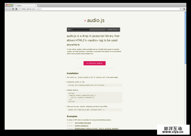Seek within the audio progress bar
Viewport: 191px width, 136px height.
click(x=89, y=30)
